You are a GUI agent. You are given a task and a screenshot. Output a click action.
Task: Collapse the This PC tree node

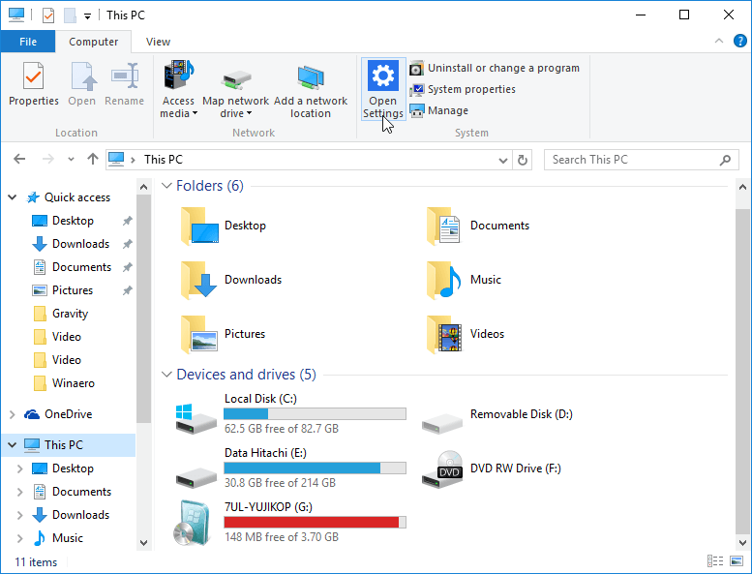(13, 445)
